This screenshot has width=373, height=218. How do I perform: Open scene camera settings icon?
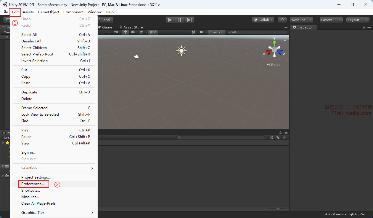(202, 32)
